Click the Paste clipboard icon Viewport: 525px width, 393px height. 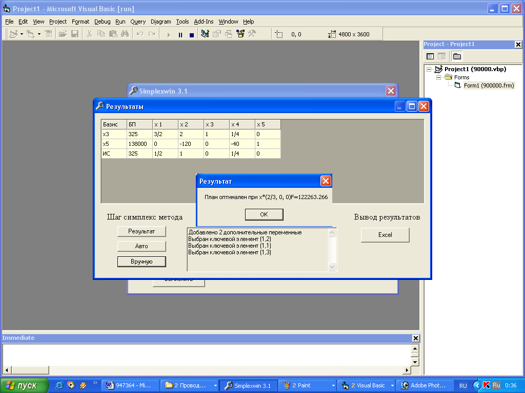(x=113, y=34)
